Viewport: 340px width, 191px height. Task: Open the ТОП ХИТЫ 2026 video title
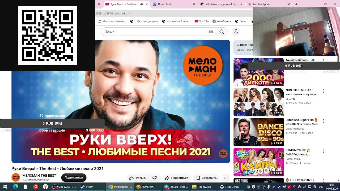[300, 180]
